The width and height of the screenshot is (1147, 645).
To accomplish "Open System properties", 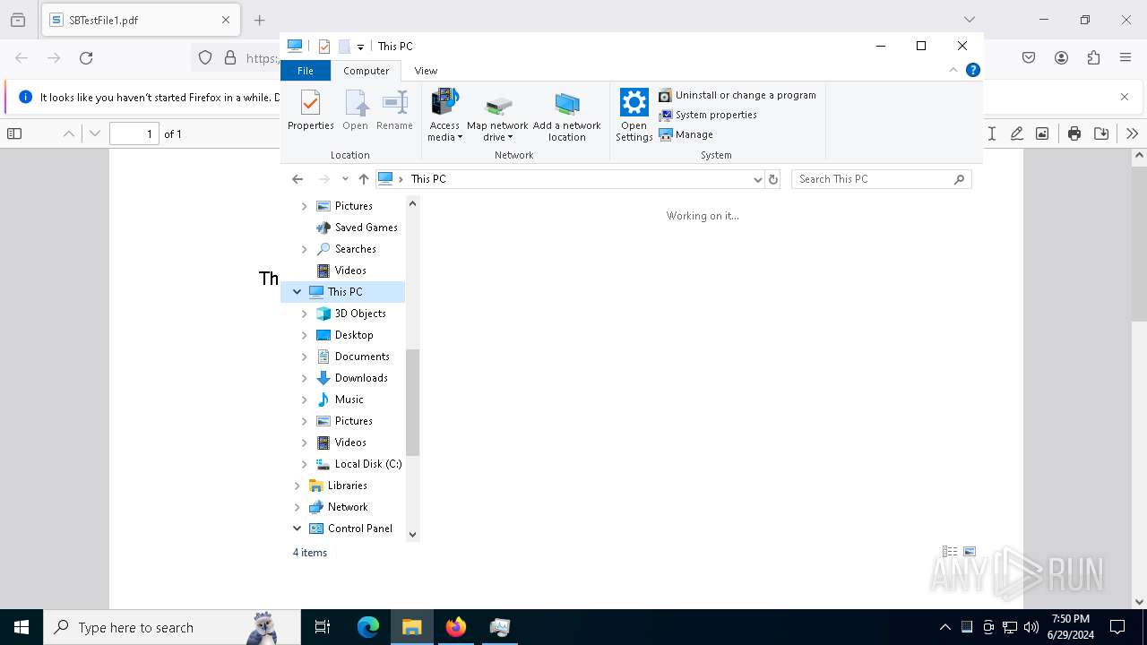I will coord(708,115).
